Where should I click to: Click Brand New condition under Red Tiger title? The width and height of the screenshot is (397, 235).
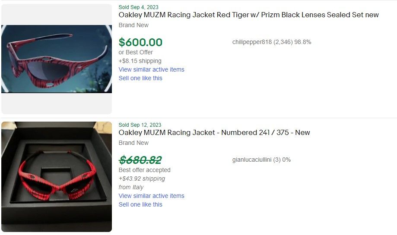tap(133, 25)
